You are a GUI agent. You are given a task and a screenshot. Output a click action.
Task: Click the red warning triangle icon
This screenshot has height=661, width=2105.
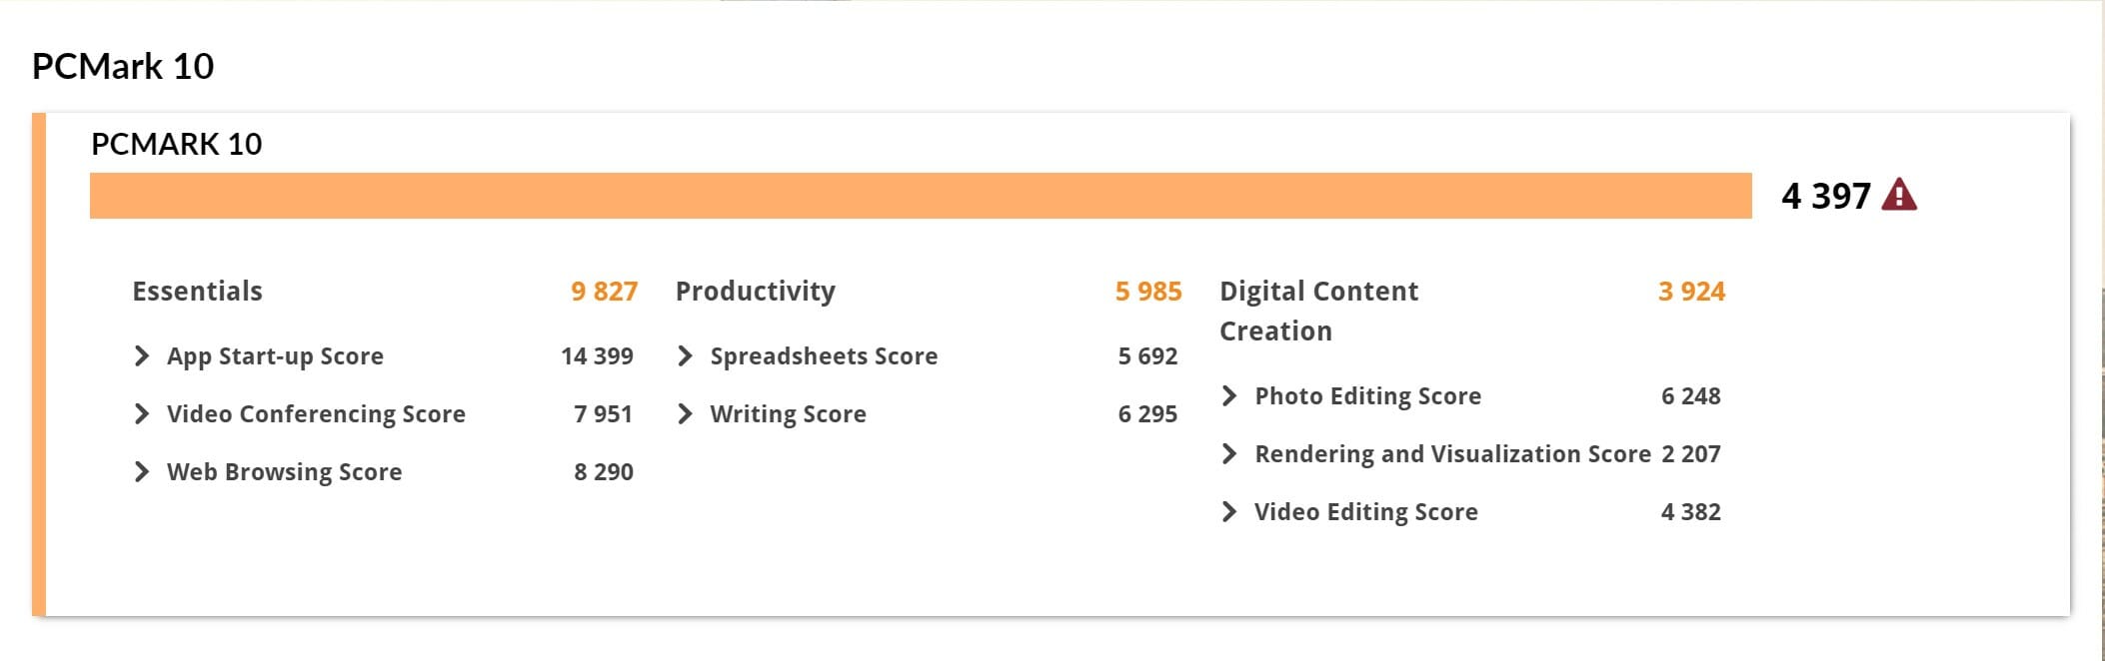(1898, 195)
